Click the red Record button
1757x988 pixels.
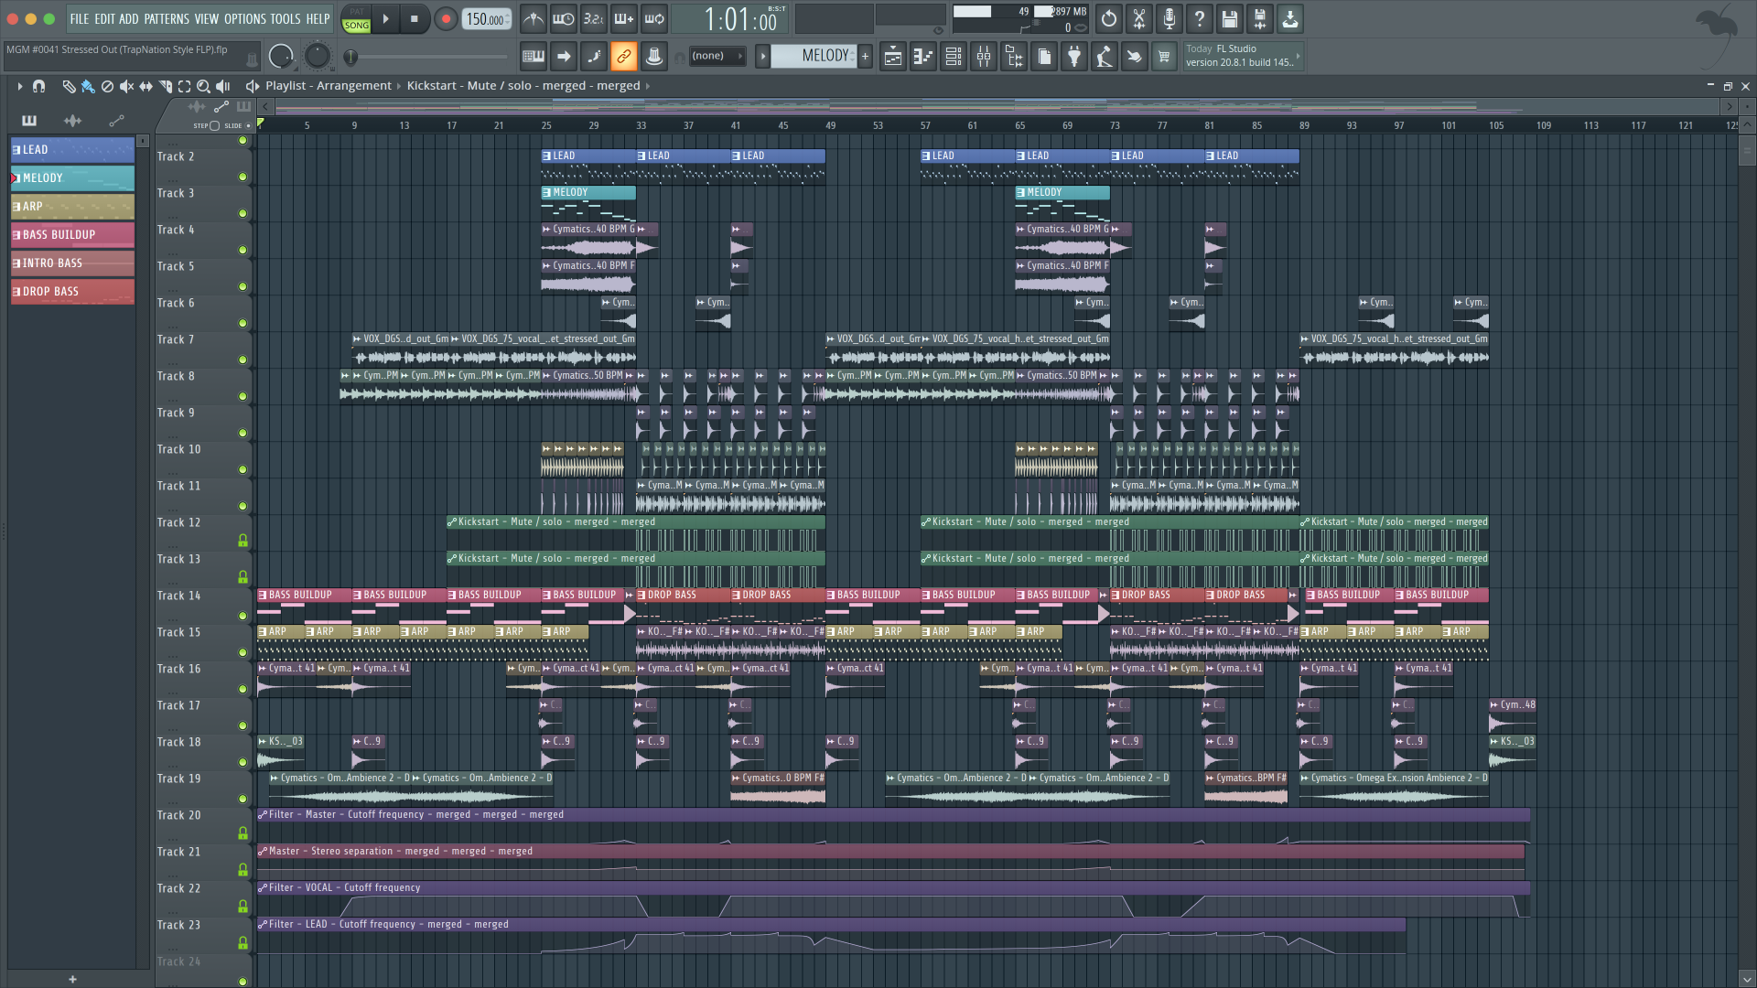click(446, 18)
